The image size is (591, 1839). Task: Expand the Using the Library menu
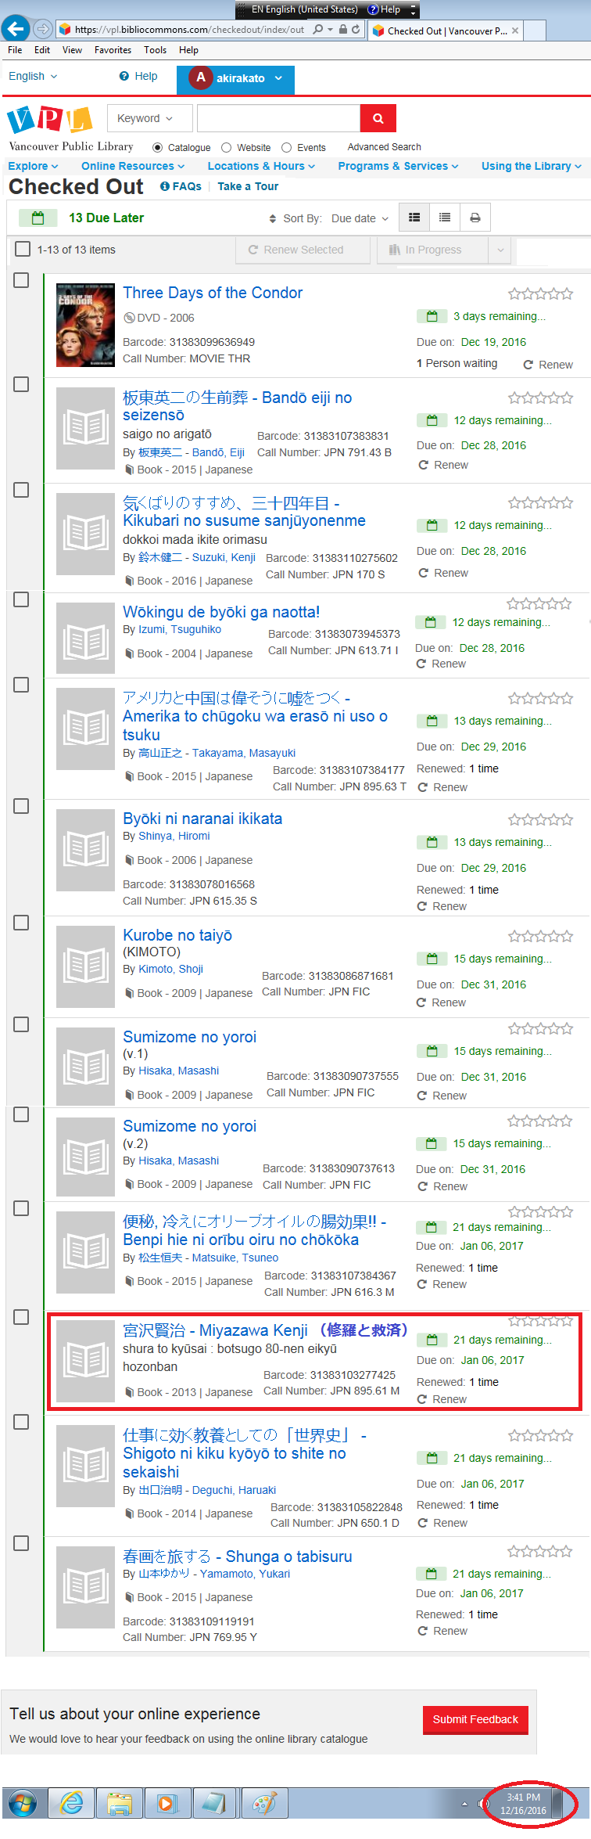tap(532, 166)
